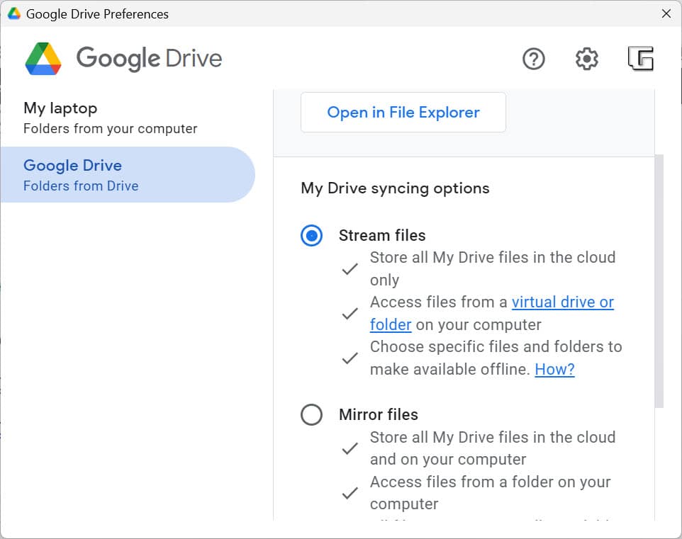Open the help question mark icon

point(533,59)
